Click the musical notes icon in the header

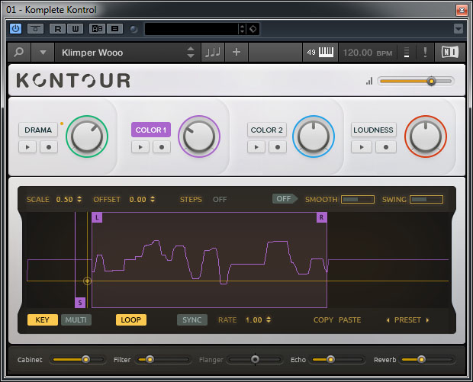click(x=211, y=53)
